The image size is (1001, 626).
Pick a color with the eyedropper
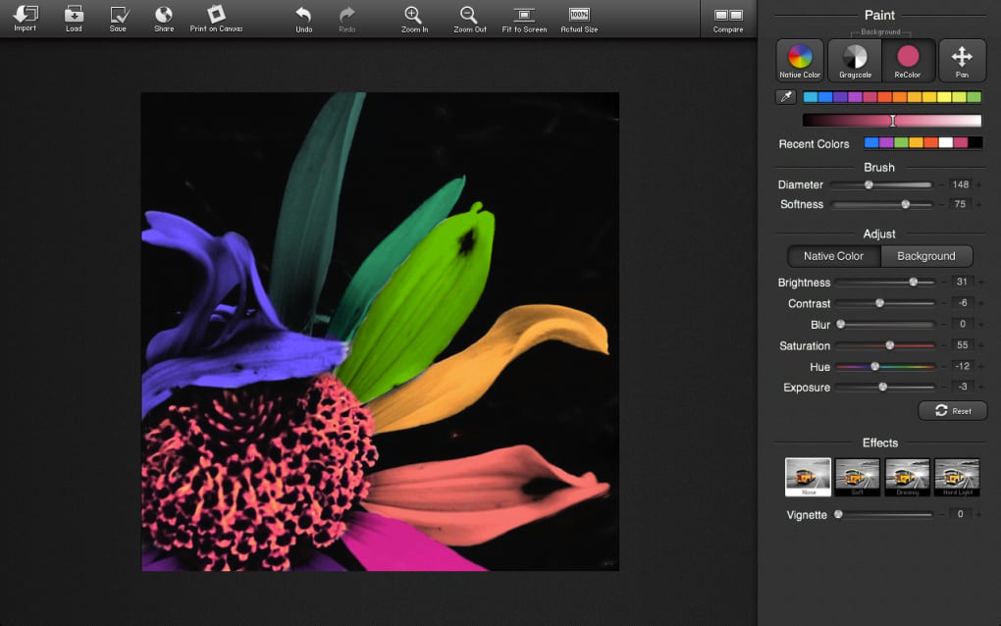785,97
